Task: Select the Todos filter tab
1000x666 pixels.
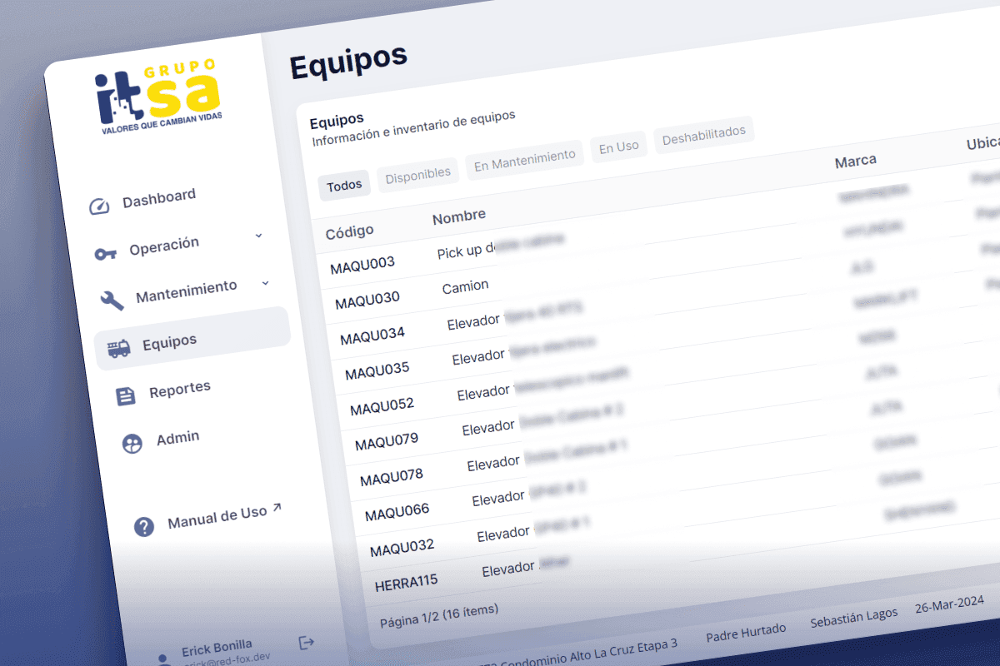Action: [344, 185]
